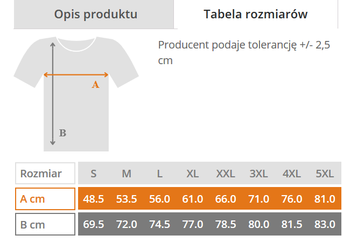This screenshot has height=249, width=343.
Task: Select the S size column header
Action: coord(93,174)
